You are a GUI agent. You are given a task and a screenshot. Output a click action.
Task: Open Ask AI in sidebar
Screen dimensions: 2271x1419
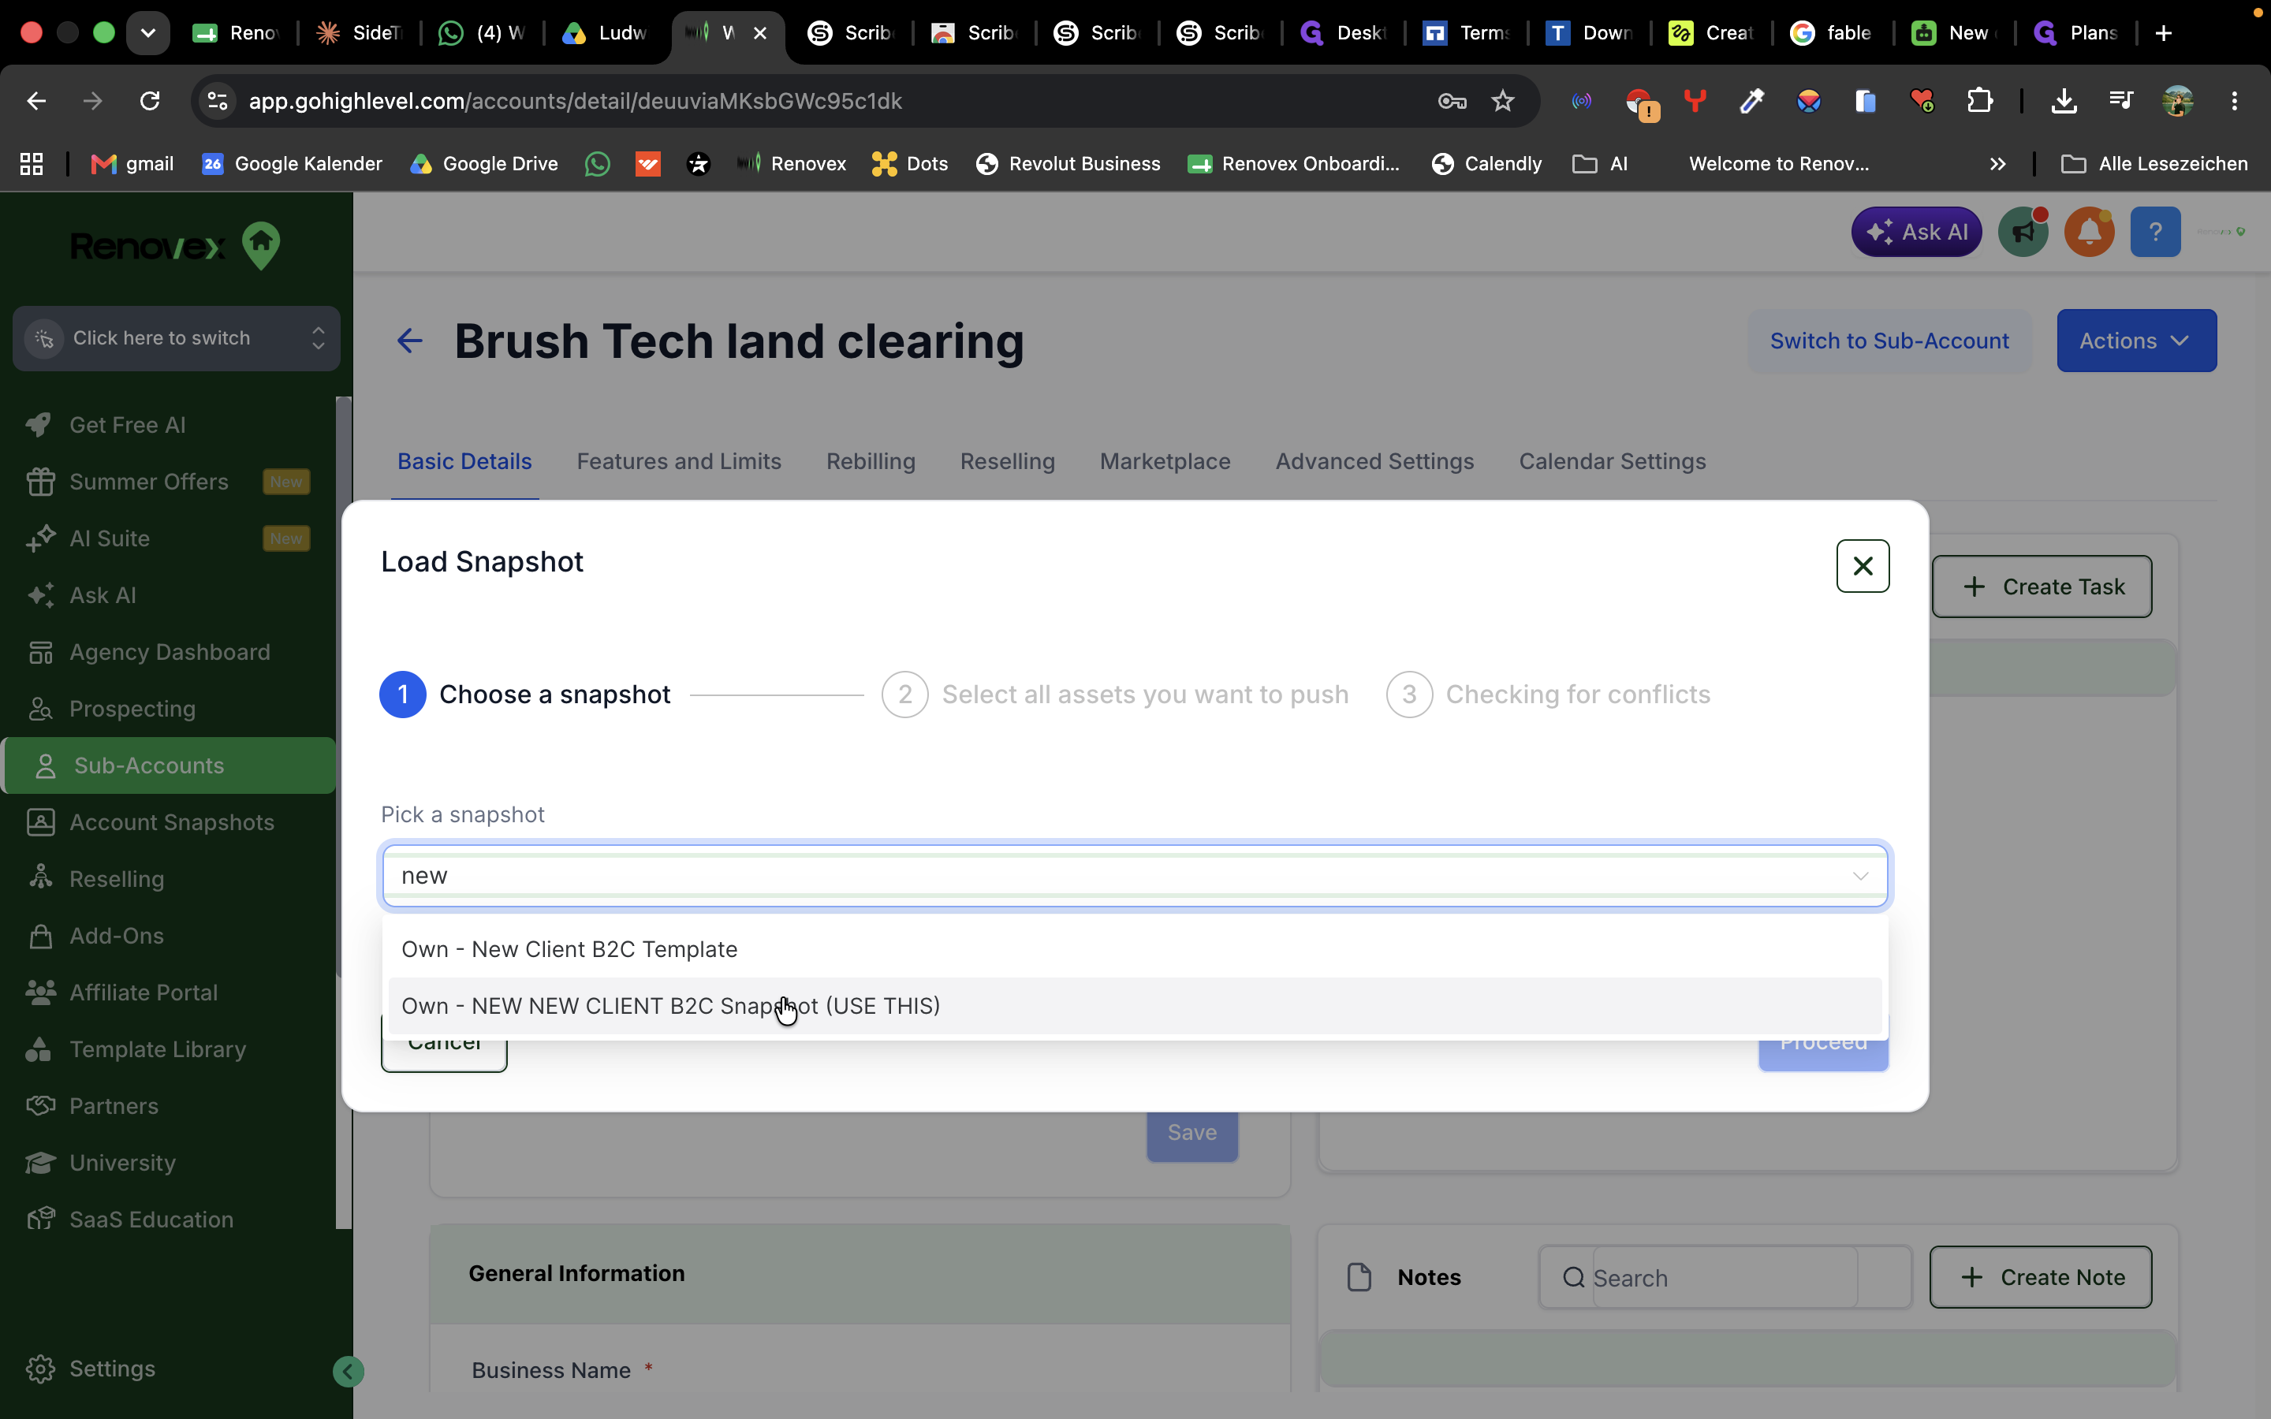point(103,595)
